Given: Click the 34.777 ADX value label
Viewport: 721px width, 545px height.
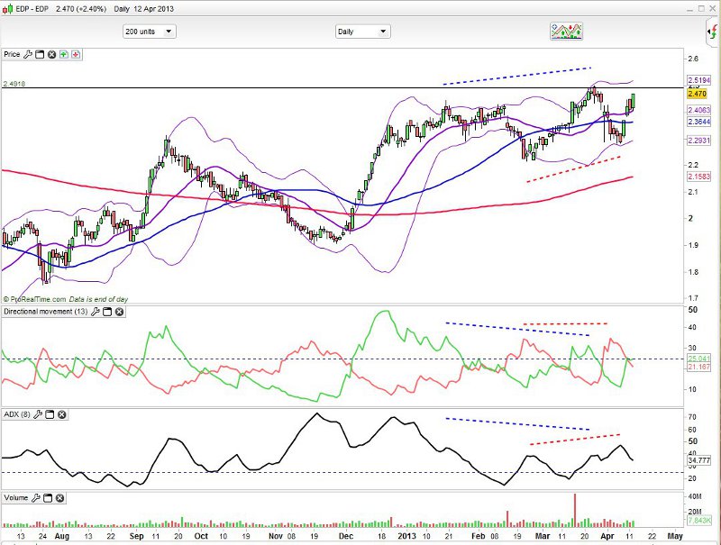Looking at the screenshot, I should click(x=699, y=460).
